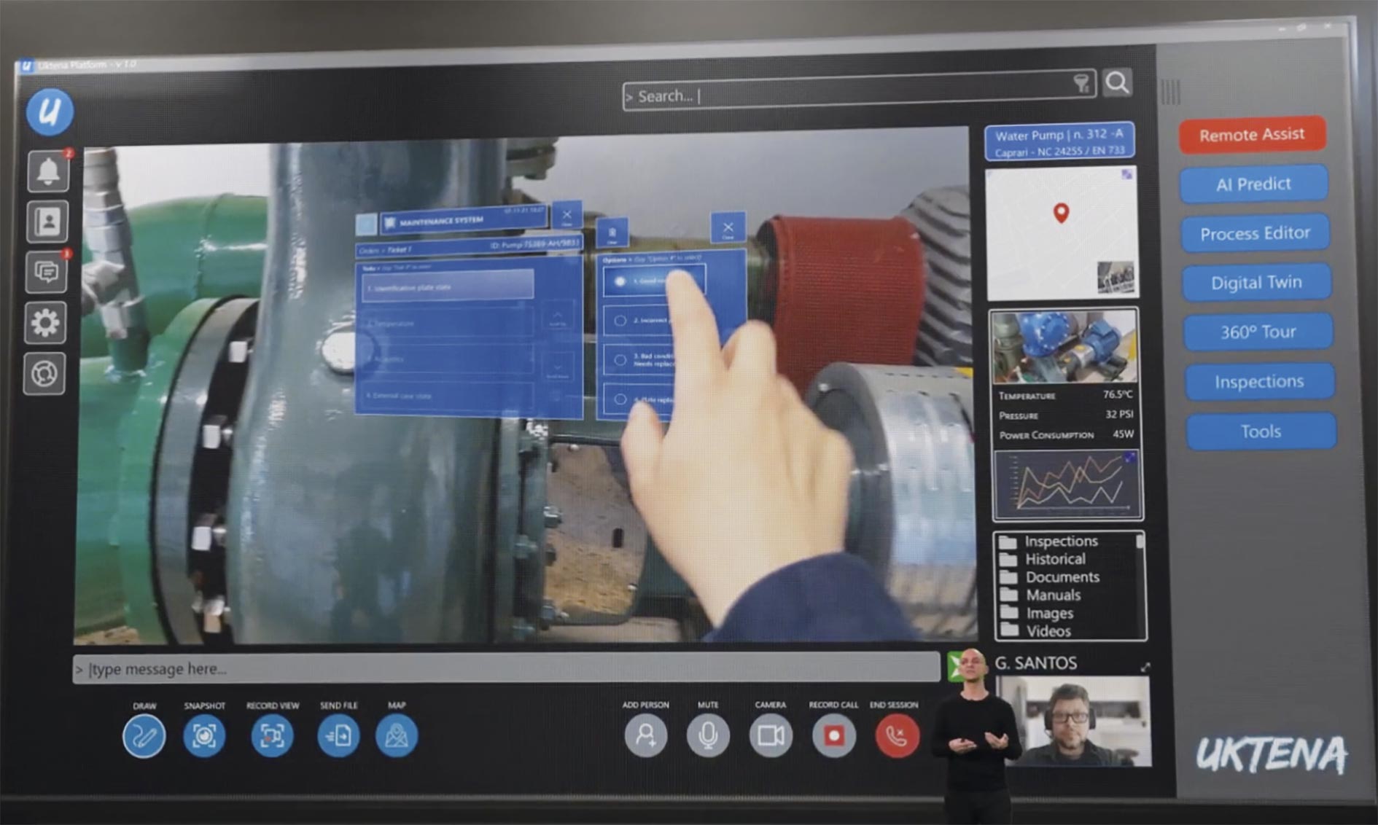Click the Uktena logo icon
This screenshot has width=1378, height=825.
coord(50,112)
